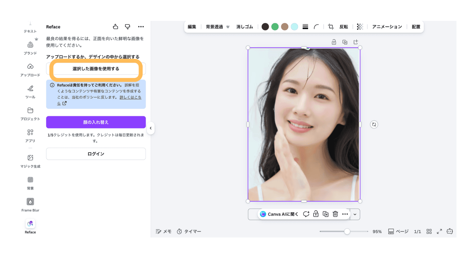Toggle the lock icon above the image
The width and height of the screenshot is (465, 255).
point(334,42)
